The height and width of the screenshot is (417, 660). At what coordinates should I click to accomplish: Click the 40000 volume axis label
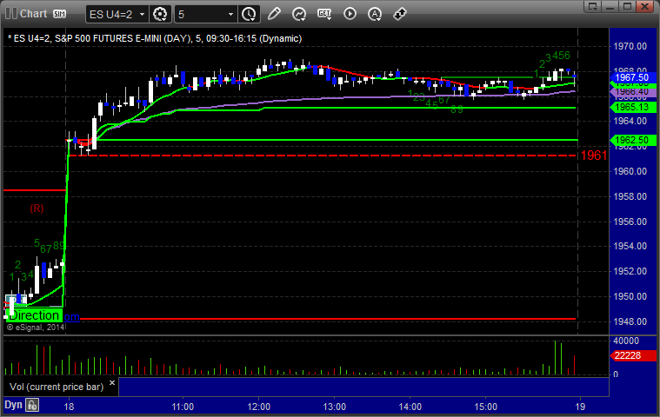626,341
